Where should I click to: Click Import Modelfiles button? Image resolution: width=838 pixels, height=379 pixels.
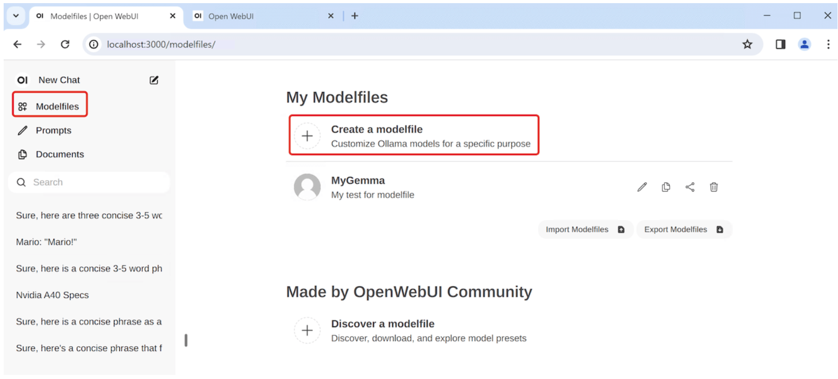(586, 230)
